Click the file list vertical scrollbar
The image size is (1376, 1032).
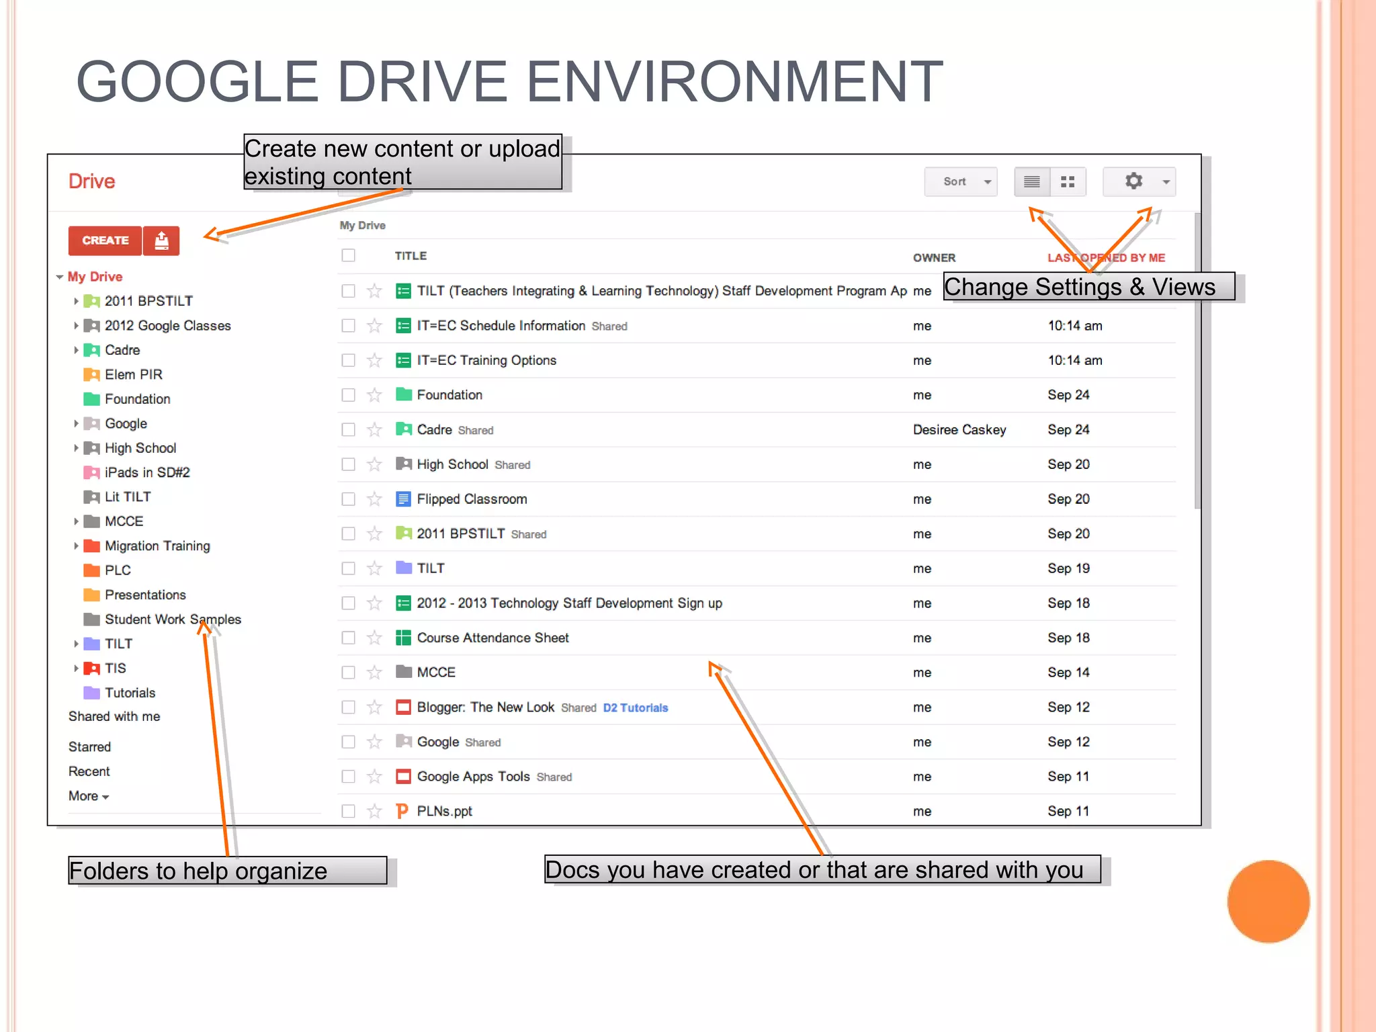click(1197, 361)
